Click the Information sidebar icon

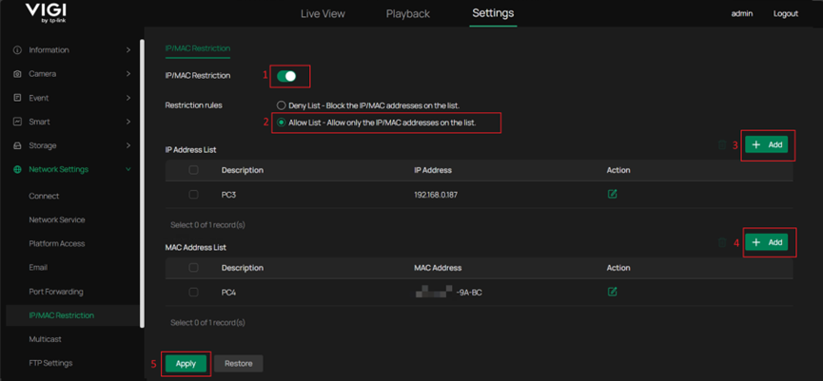17,50
